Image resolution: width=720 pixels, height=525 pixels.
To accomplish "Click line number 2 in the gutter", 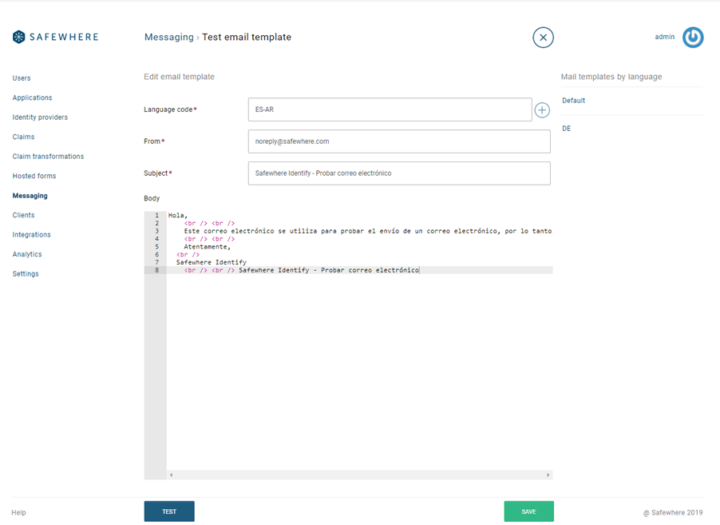I will click(x=156, y=223).
